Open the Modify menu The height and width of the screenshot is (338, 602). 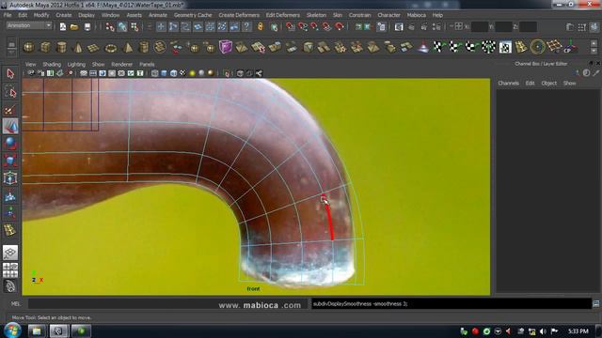point(41,15)
